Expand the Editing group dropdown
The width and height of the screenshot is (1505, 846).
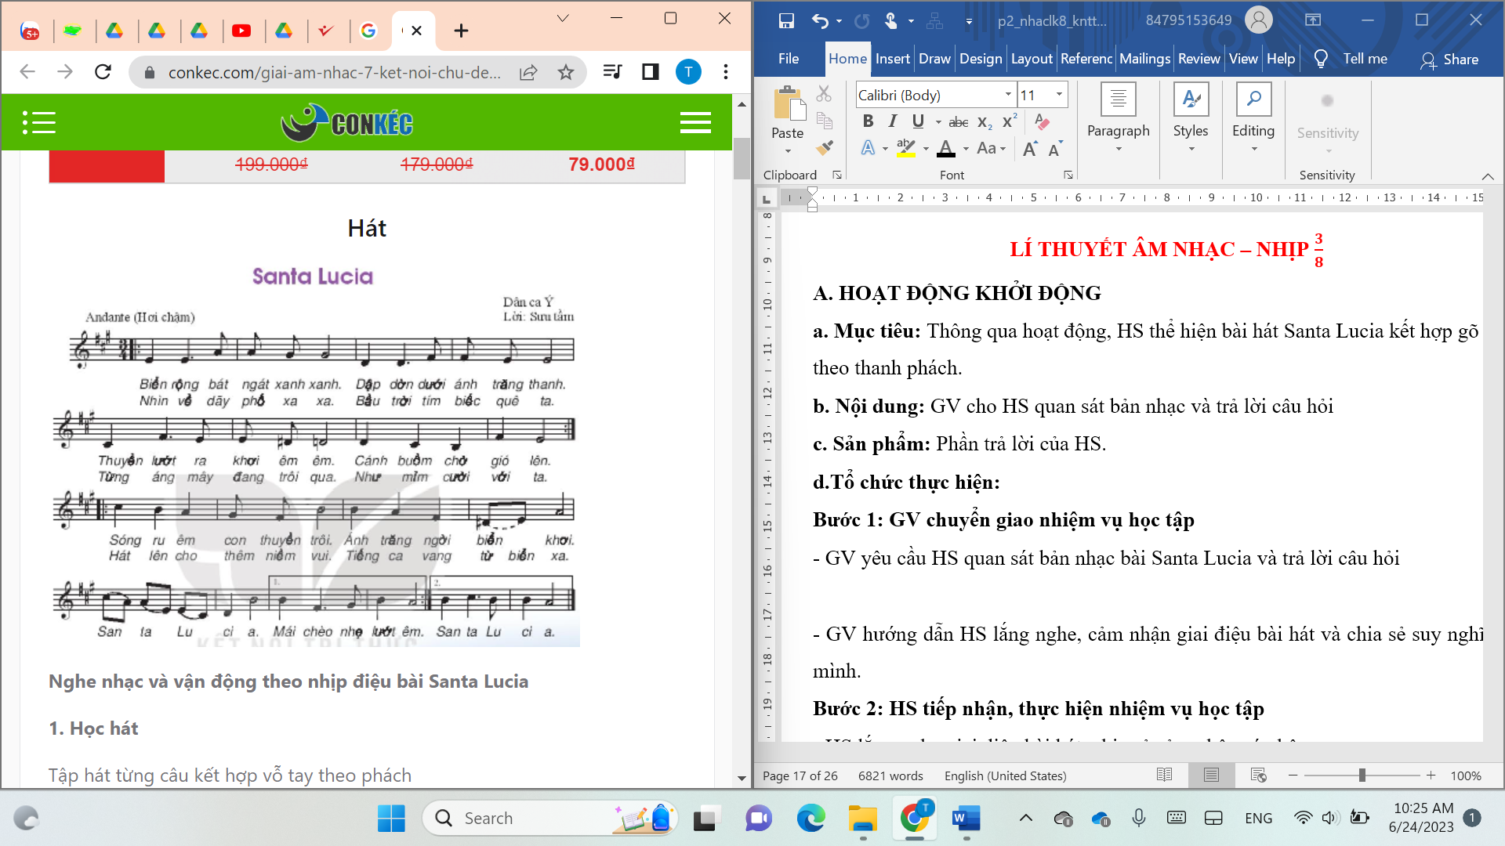pos(1253,149)
